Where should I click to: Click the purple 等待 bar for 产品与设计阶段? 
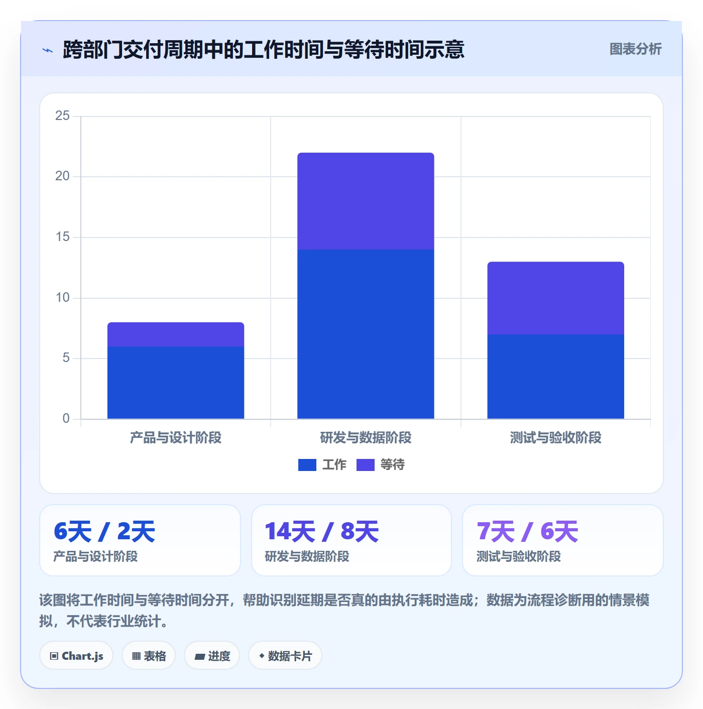pos(176,334)
